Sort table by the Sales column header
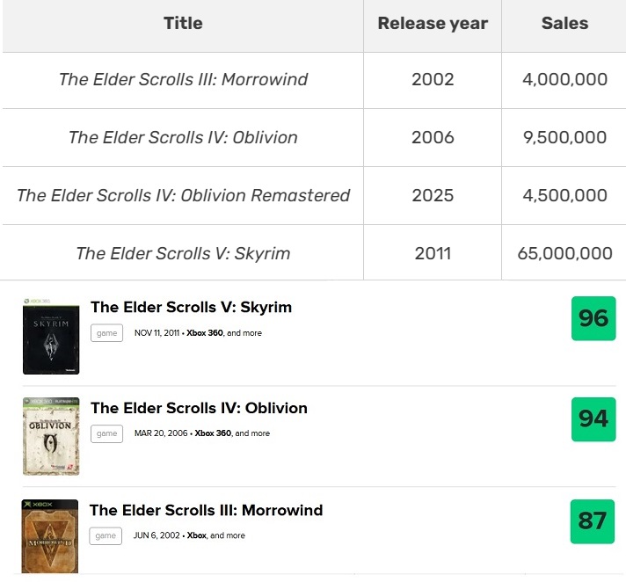Screen dimensions: 626x582 [564, 23]
